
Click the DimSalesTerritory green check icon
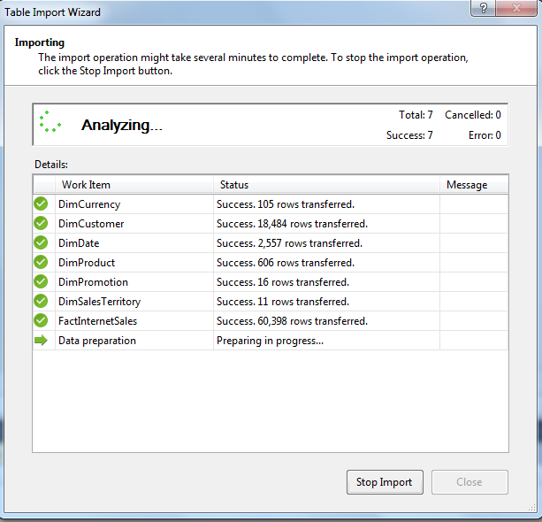(x=41, y=302)
